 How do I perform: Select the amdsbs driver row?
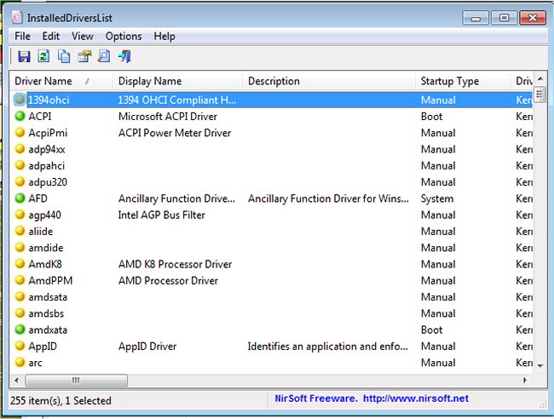click(271, 313)
